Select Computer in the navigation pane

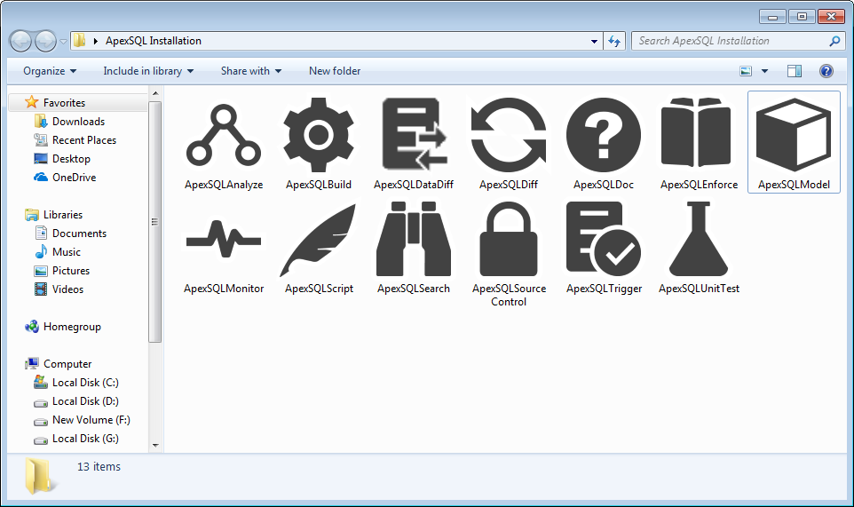tap(67, 364)
